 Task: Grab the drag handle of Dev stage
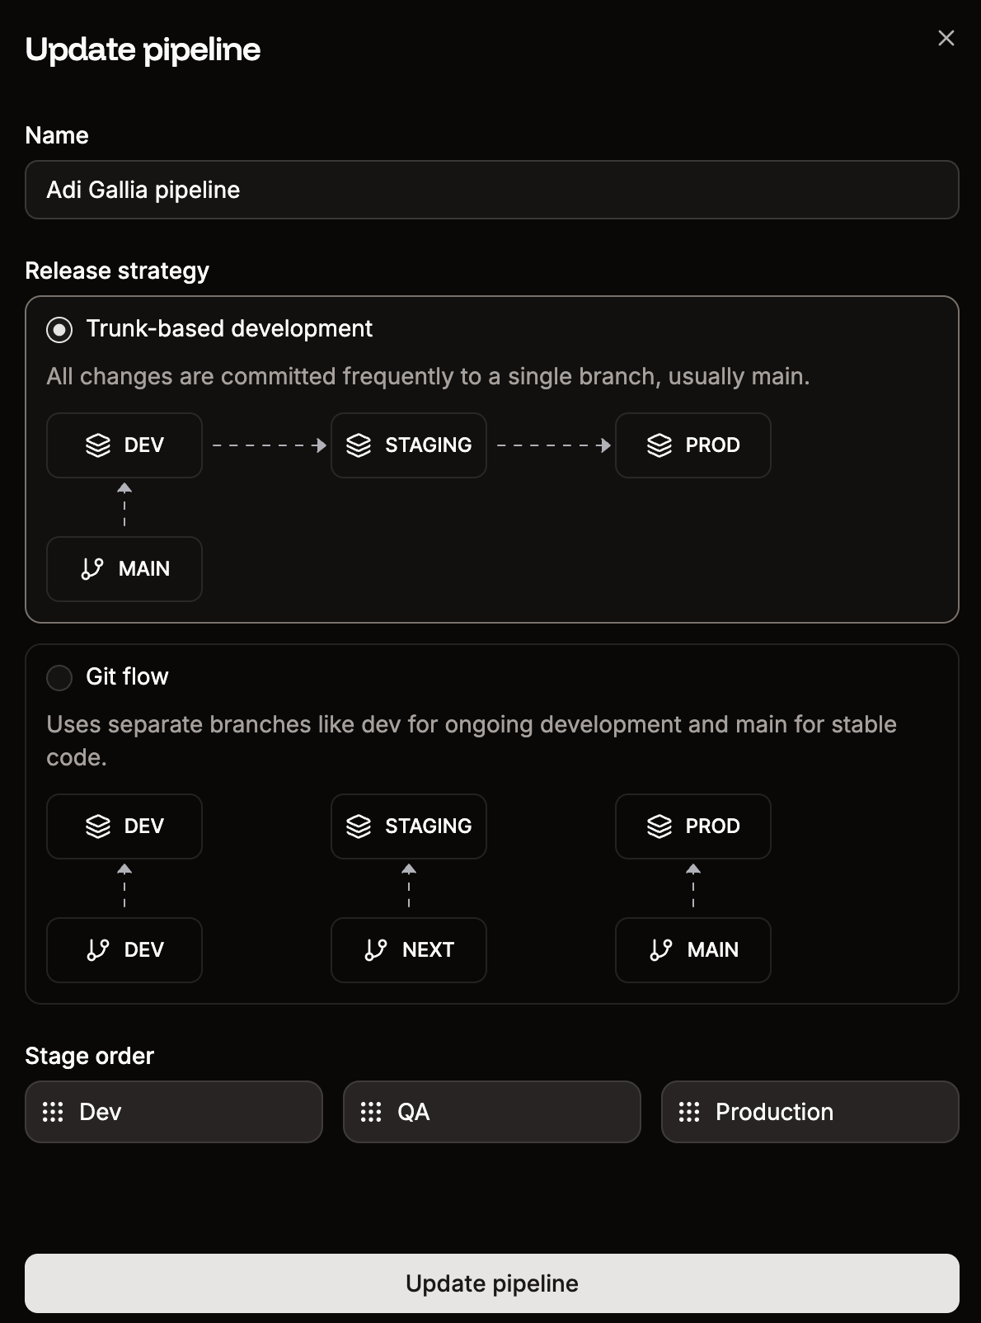[x=53, y=1112]
